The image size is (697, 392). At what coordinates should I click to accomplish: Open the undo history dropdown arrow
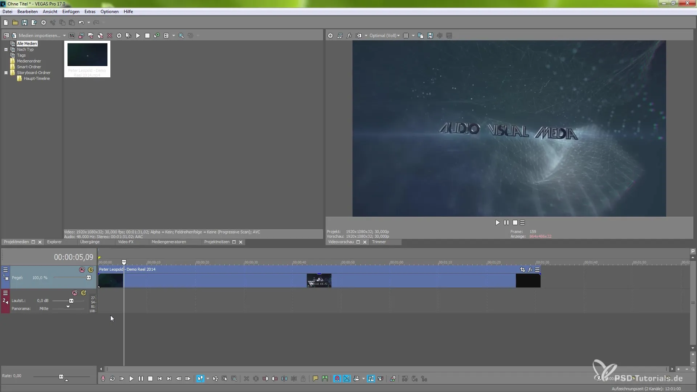(x=89, y=23)
